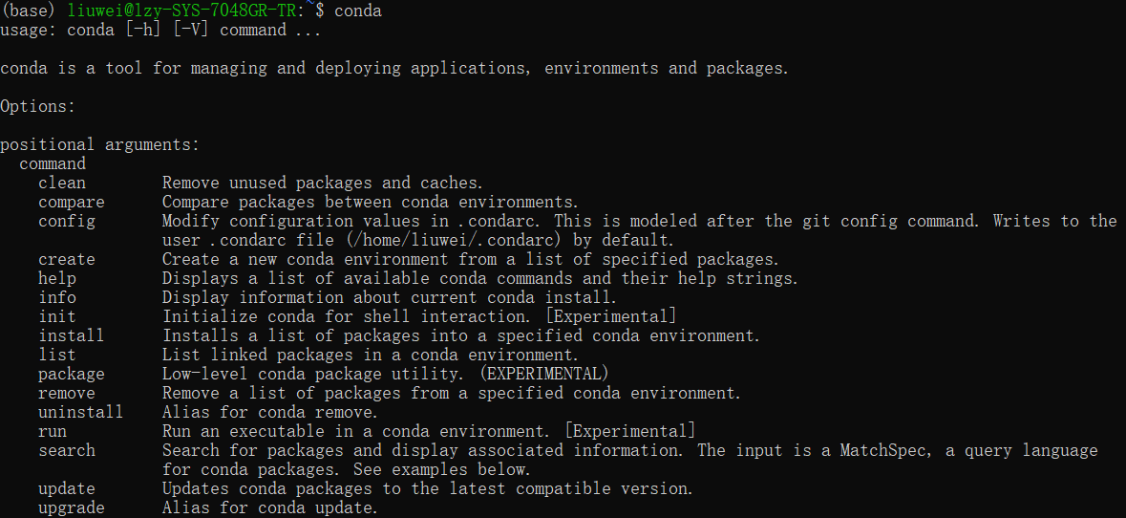Click the 'compare' command name

71,203
